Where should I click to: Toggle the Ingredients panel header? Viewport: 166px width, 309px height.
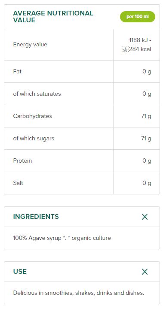coord(82,217)
